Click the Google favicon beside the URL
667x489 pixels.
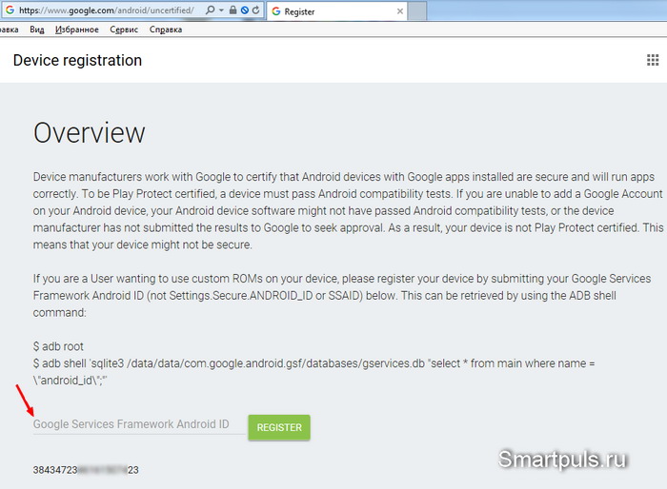tap(10, 10)
